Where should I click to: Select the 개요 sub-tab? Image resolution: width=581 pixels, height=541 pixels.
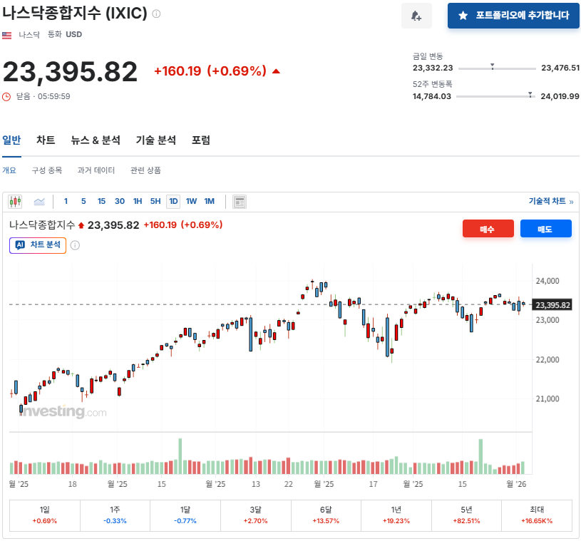9,170
